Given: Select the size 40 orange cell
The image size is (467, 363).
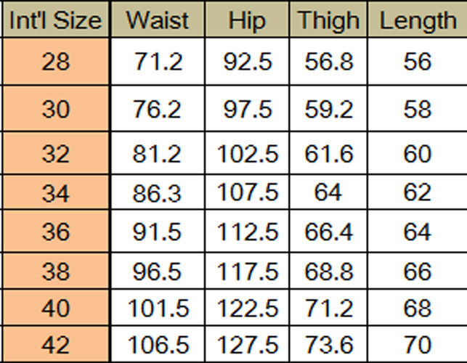Looking at the screenshot, I should 56,308.
